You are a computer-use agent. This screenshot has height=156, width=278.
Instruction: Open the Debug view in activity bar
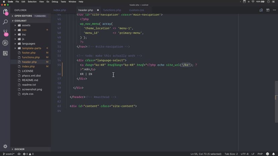click(x=5, y=43)
